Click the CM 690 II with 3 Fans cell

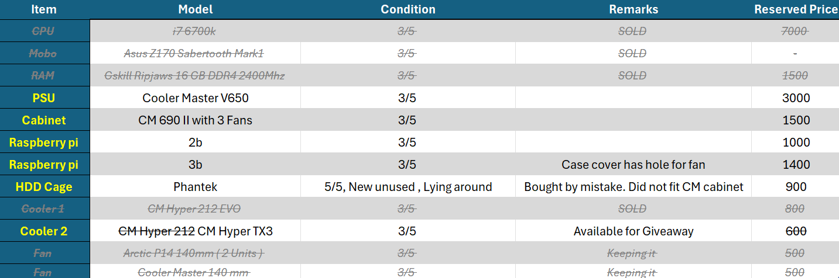point(196,120)
